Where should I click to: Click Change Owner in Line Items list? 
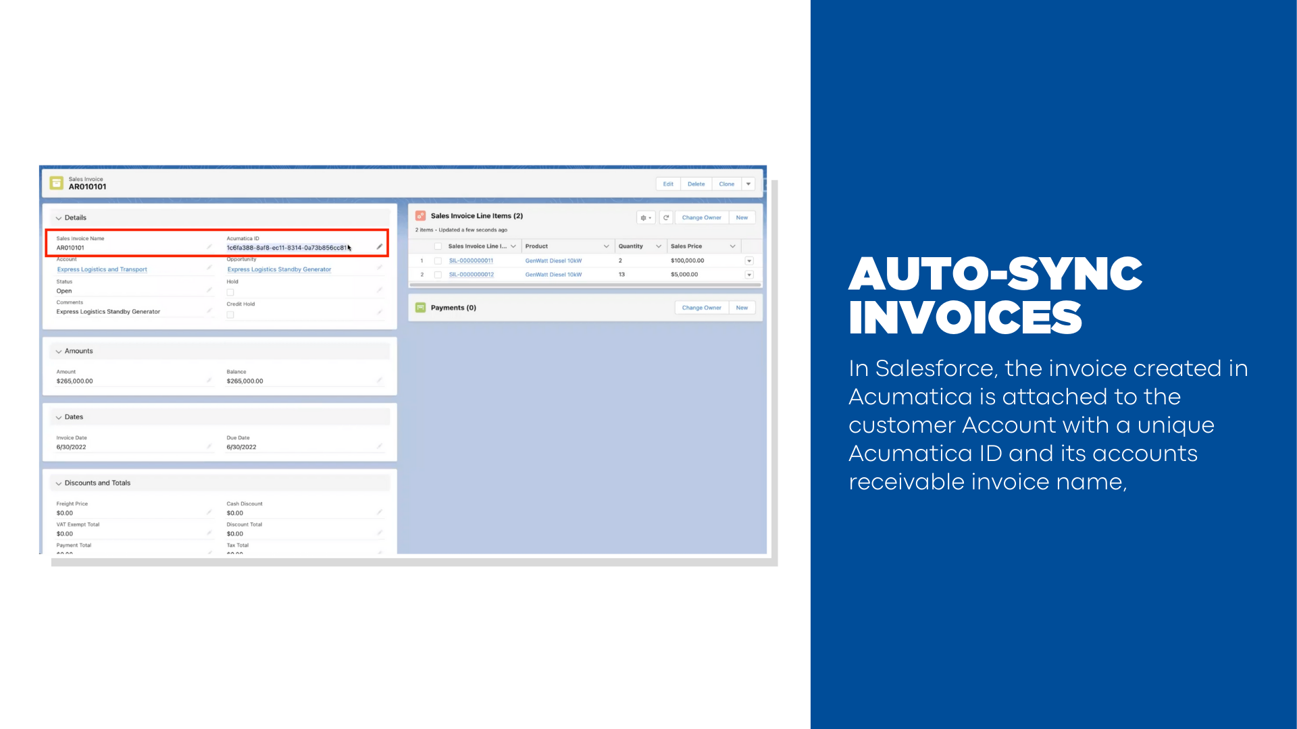701,217
